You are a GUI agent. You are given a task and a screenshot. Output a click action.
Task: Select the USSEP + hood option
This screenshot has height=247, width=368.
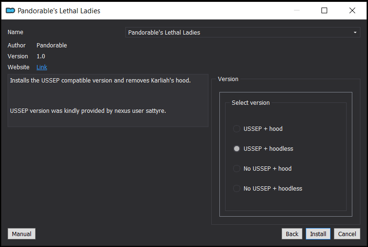click(258, 128)
